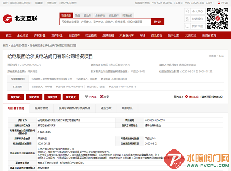Open 产业链共享 navigation item
The height and width of the screenshot is (171, 231).
pos(127,35)
